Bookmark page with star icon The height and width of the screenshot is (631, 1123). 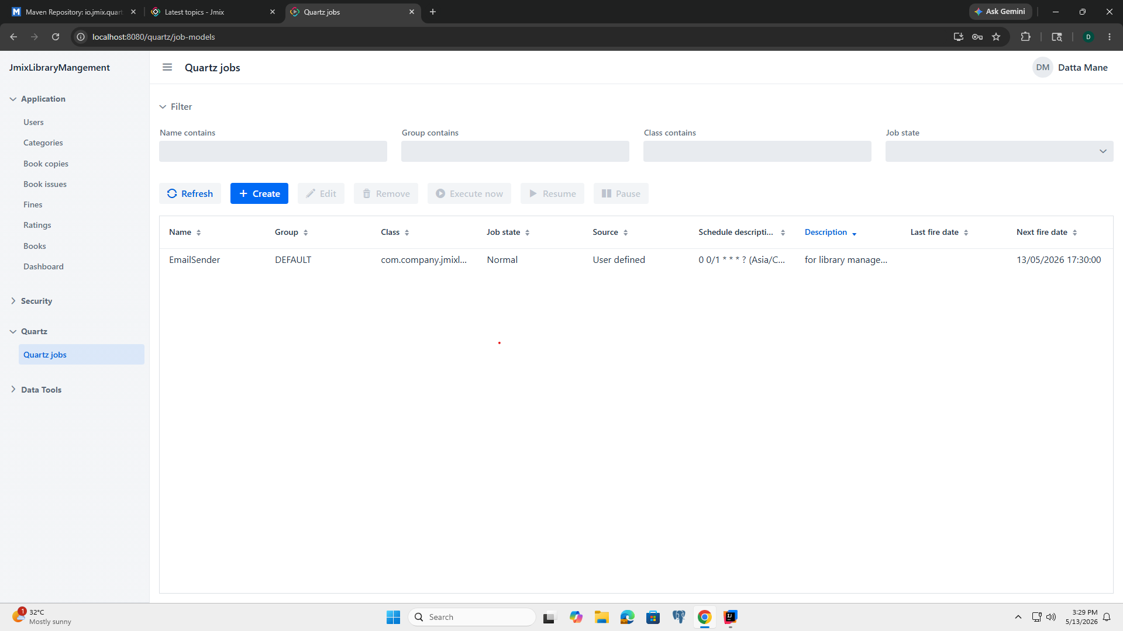click(x=996, y=37)
